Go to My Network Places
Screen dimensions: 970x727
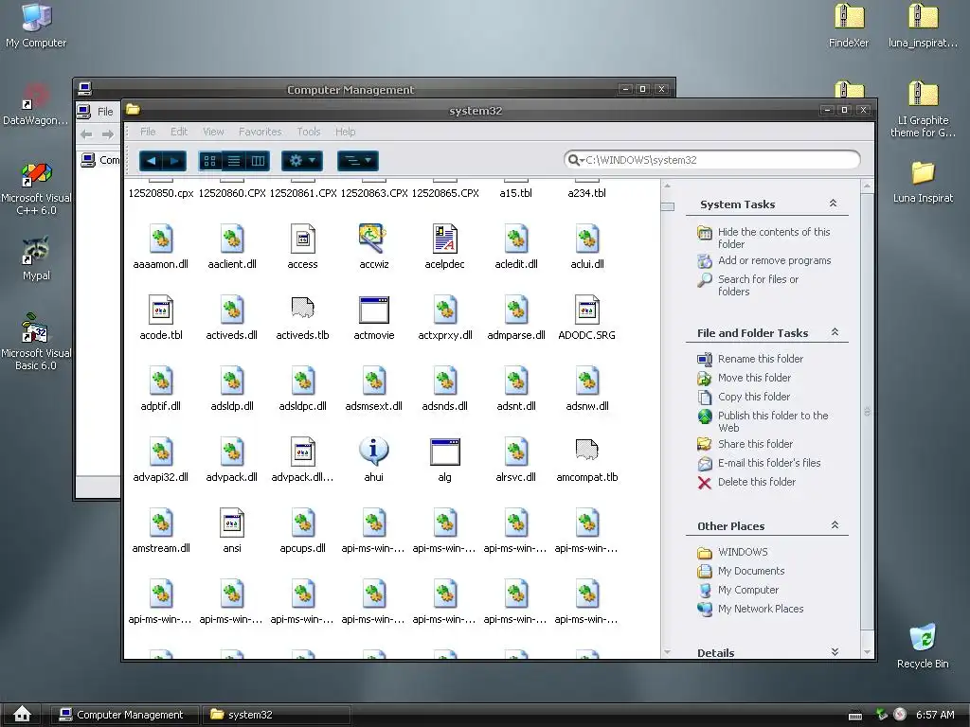(x=761, y=609)
